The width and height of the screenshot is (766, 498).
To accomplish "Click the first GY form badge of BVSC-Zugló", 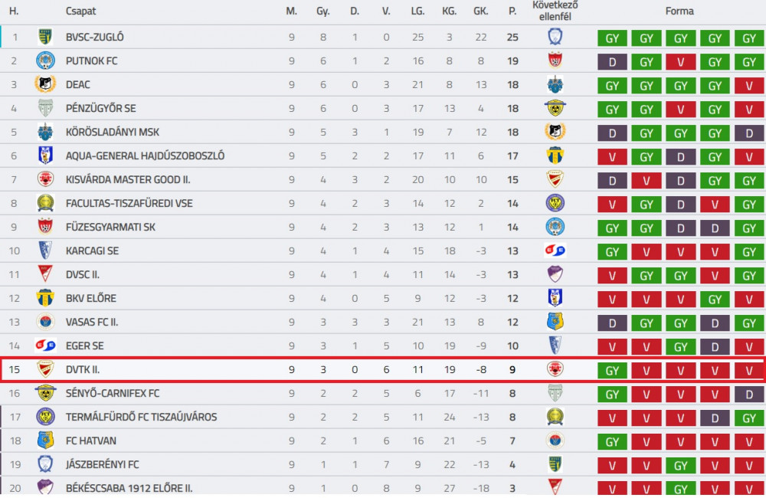I will 612,38.
